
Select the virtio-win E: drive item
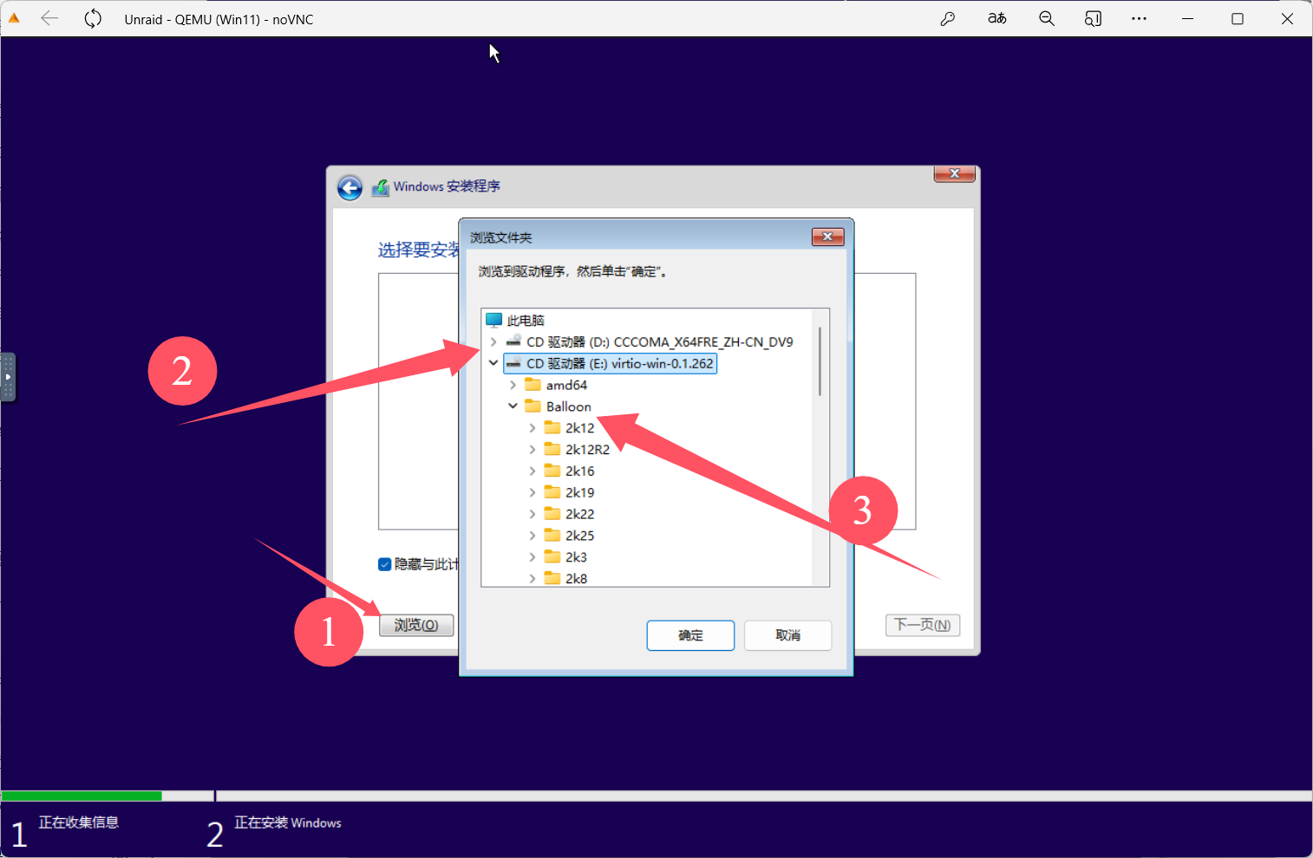619,364
